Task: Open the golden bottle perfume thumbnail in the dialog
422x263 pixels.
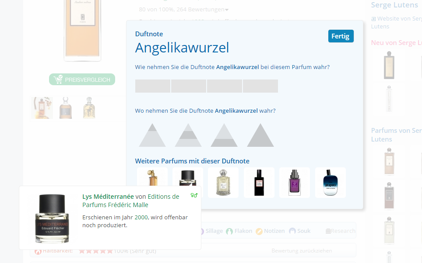Action: click(152, 176)
